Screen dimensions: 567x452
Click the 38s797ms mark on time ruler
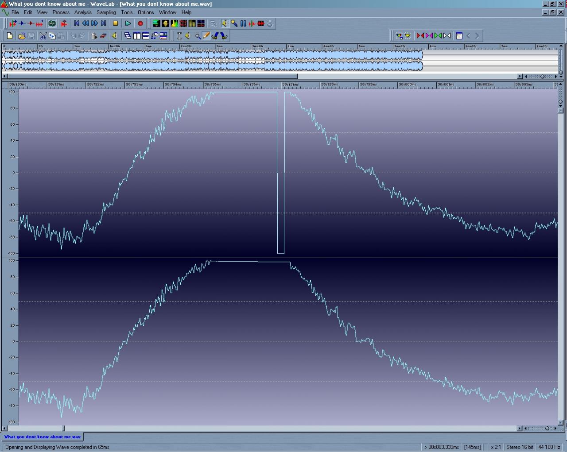(x=291, y=85)
